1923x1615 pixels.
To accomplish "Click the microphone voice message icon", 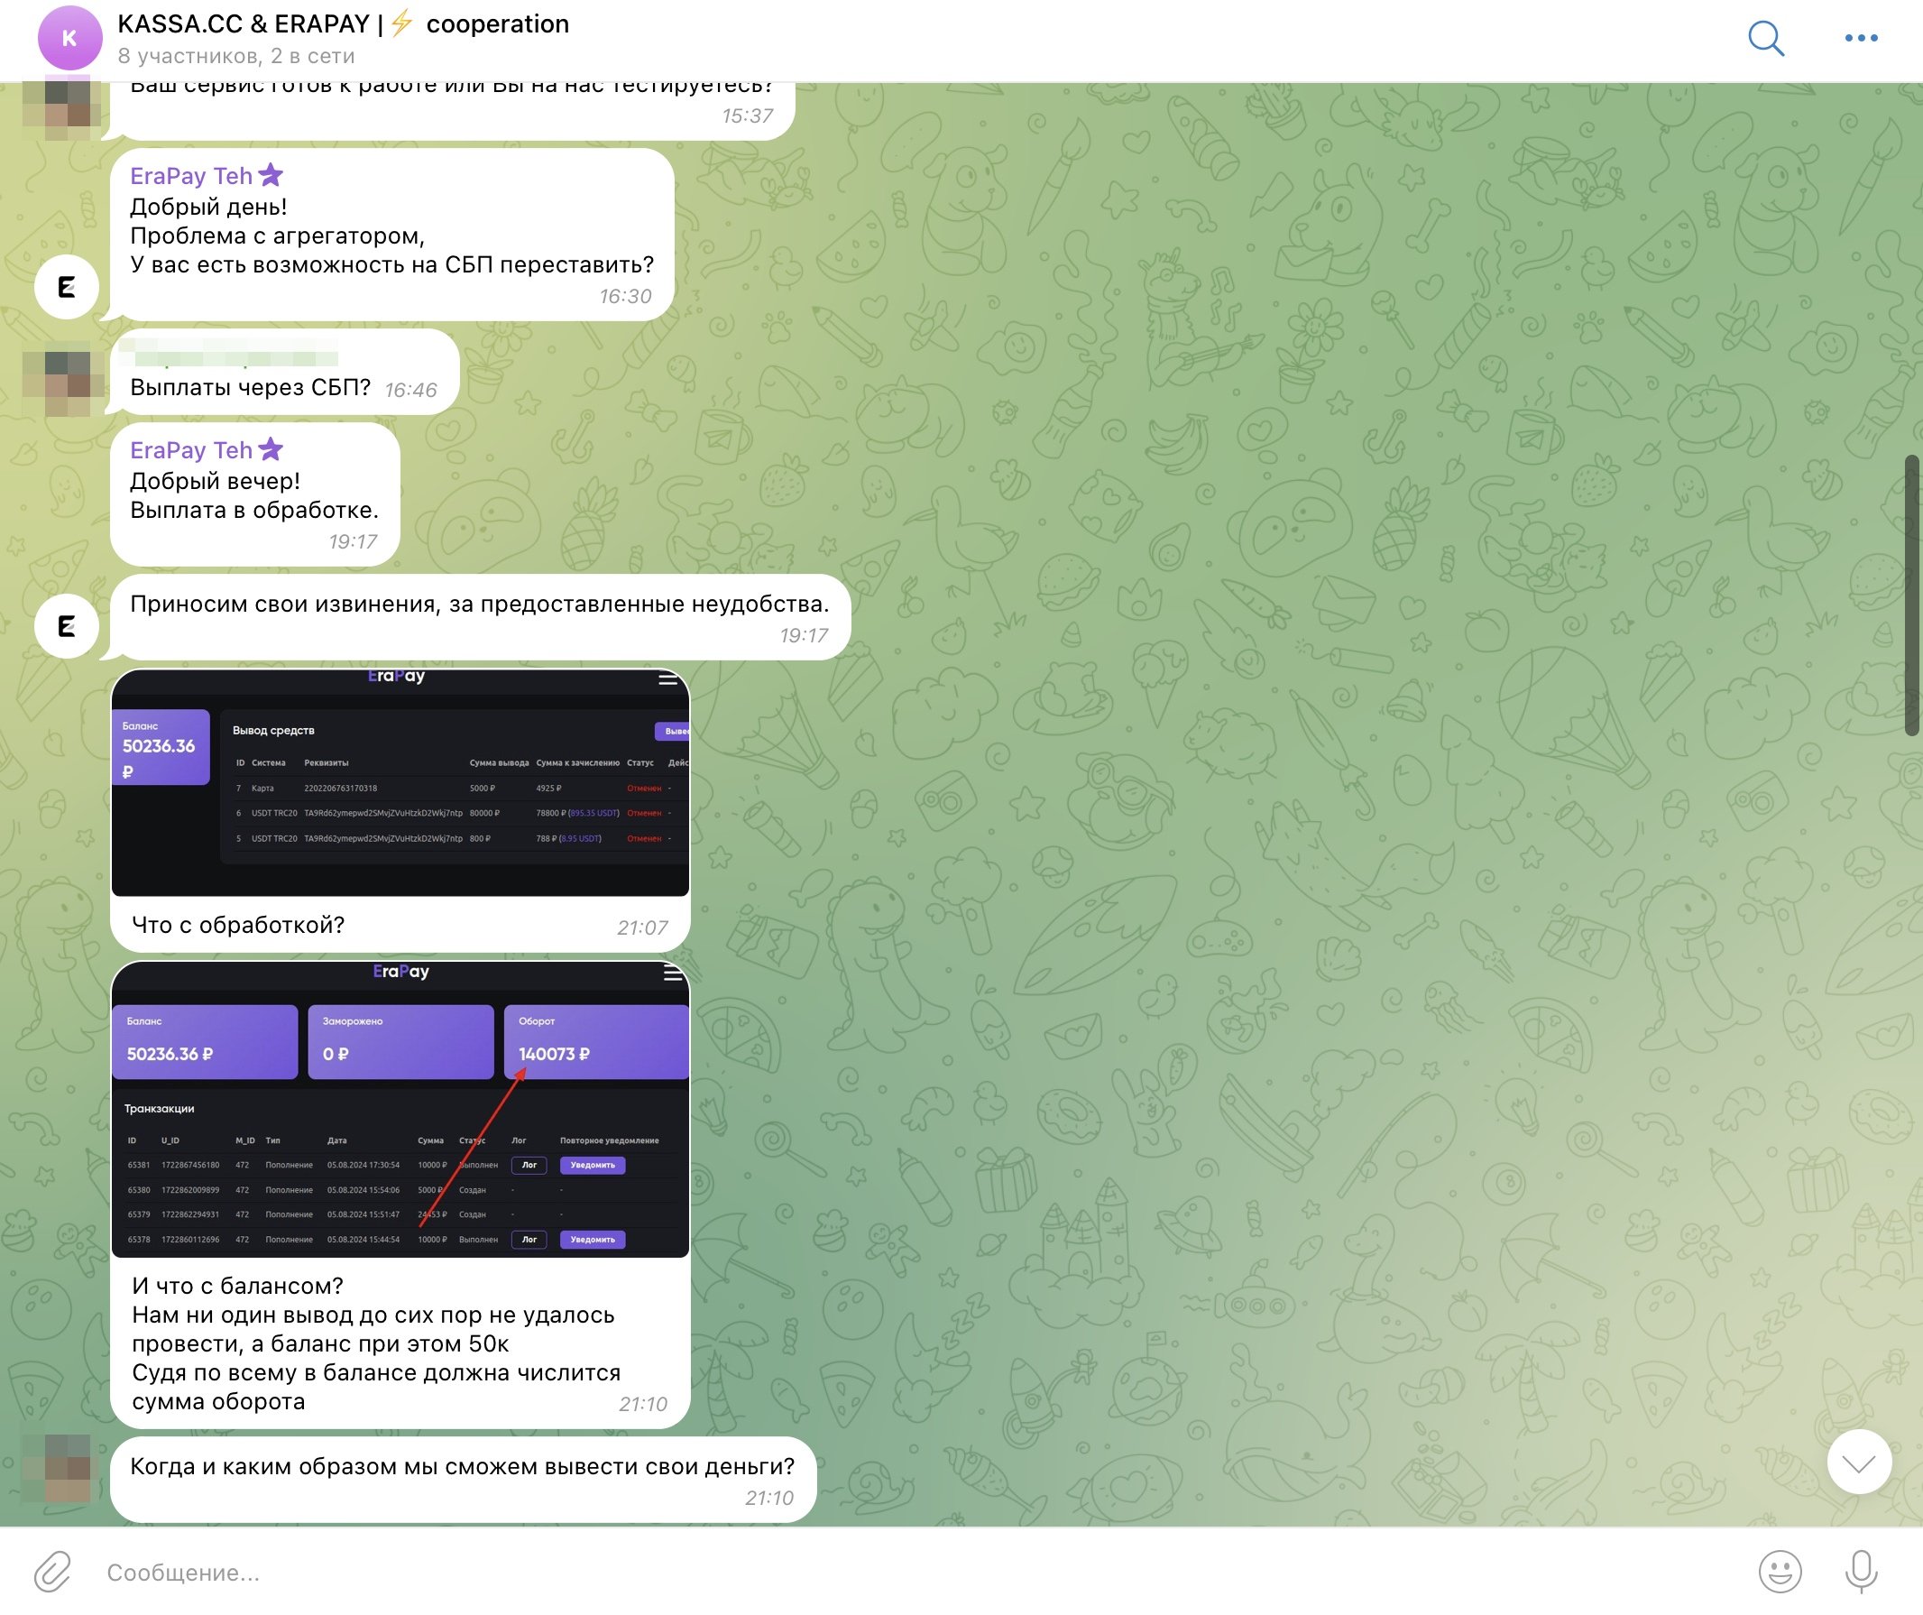I will [1860, 1571].
